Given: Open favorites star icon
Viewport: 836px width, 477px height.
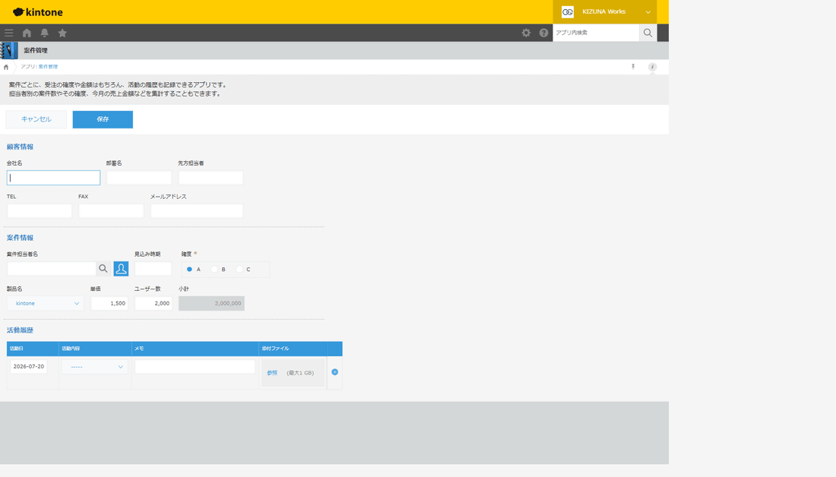Looking at the screenshot, I should (x=62, y=33).
